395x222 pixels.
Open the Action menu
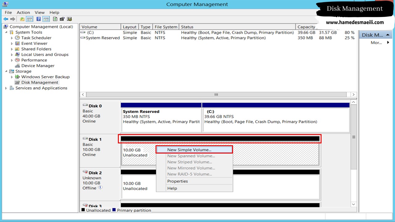click(x=23, y=12)
